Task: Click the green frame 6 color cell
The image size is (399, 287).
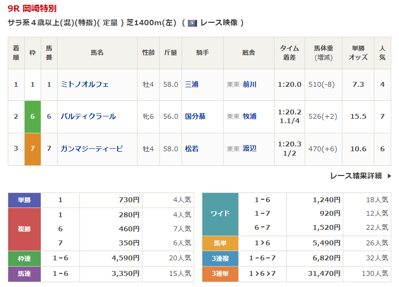Action: [x=32, y=117]
